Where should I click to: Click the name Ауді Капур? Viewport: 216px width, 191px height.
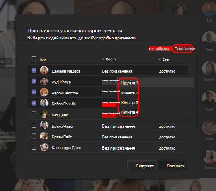click(x=61, y=82)
